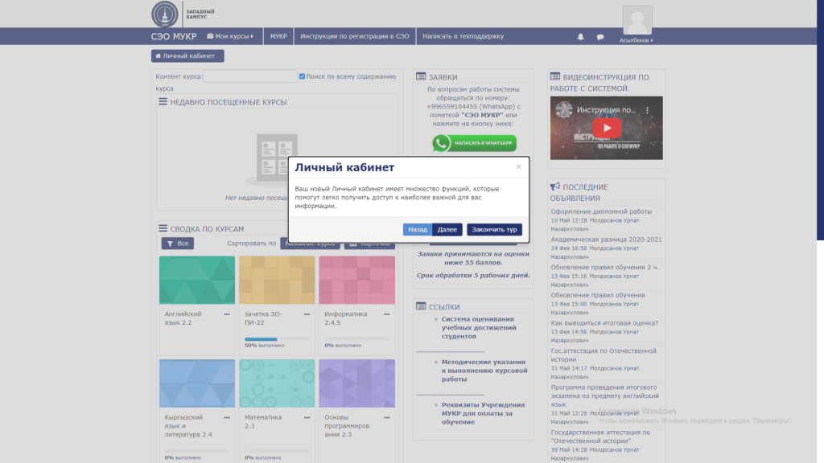Click the Закончить тур button
The height and width of the screenshot is (463, 824).
(494, 230)
